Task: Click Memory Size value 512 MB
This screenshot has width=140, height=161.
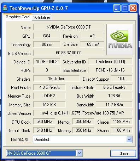Action: (49, 104)
